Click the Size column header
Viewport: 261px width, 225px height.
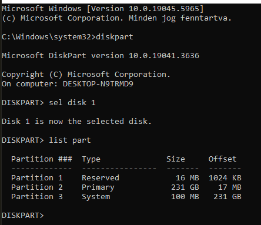click(x=176, y=159)
